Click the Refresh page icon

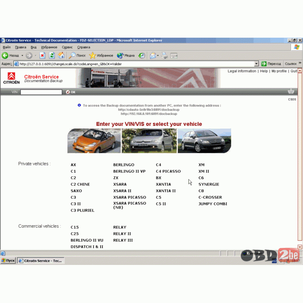point(52,56)
